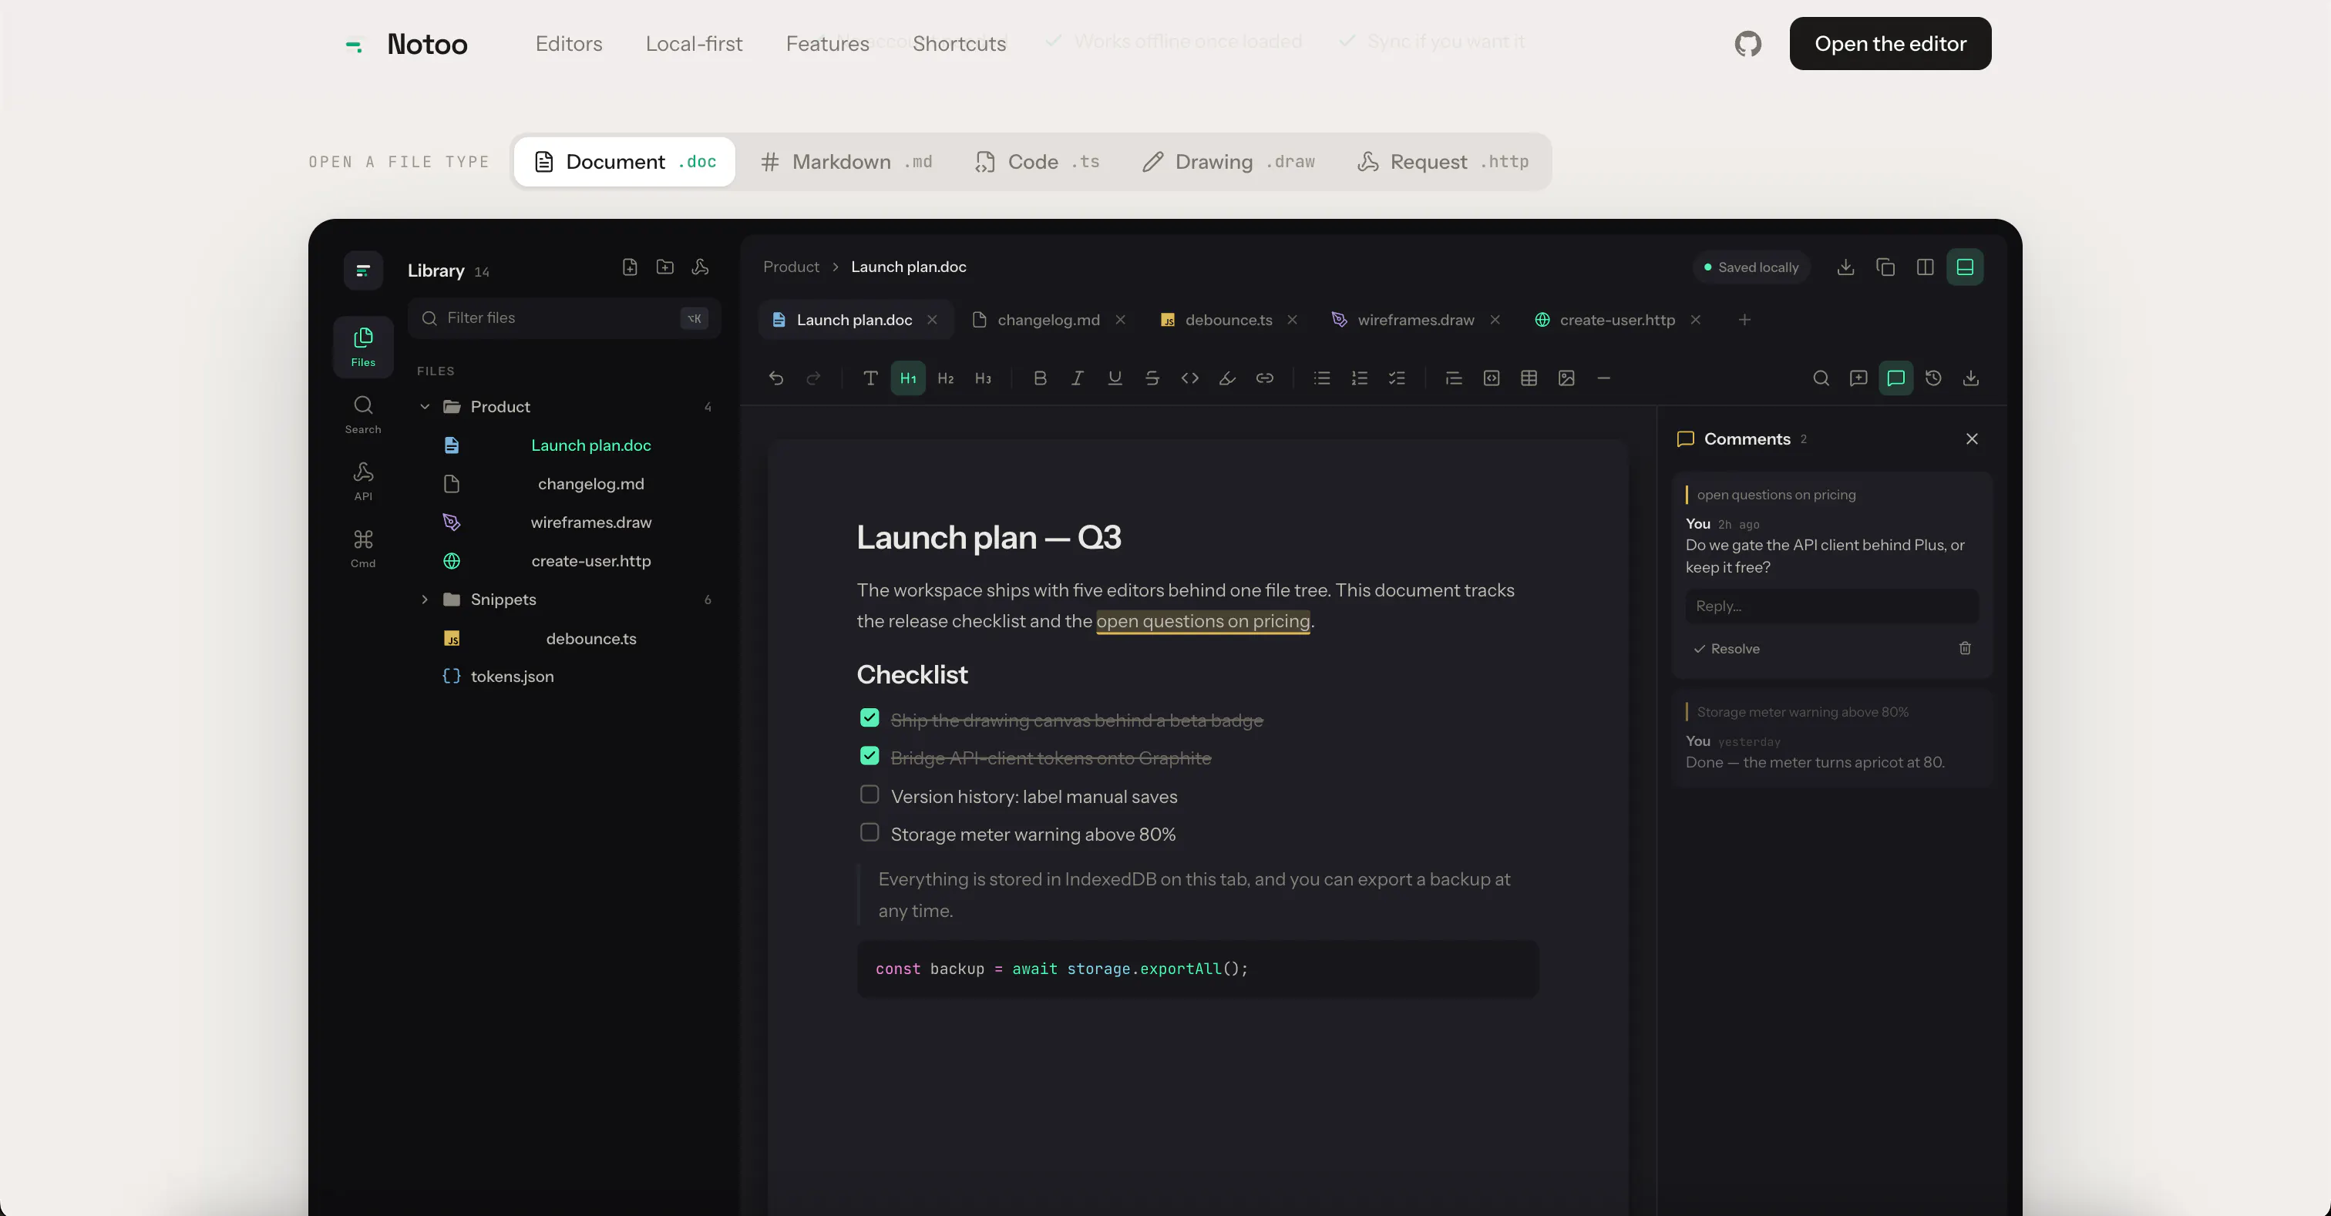2331x1216 pixels.
Task: Toggle the split view layout
Action: (1926, 267)
